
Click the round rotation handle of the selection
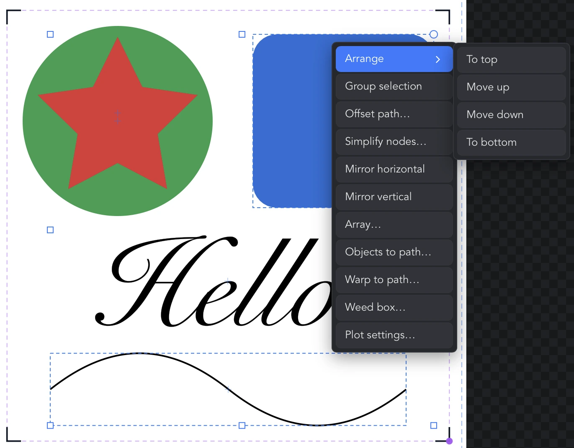[434, 34]
